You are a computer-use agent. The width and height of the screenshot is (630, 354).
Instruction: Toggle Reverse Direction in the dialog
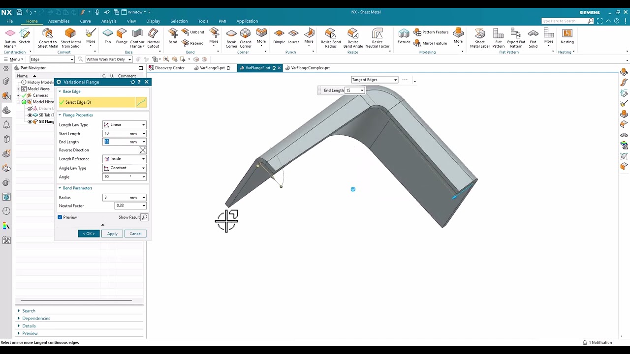tap(142, 150)
